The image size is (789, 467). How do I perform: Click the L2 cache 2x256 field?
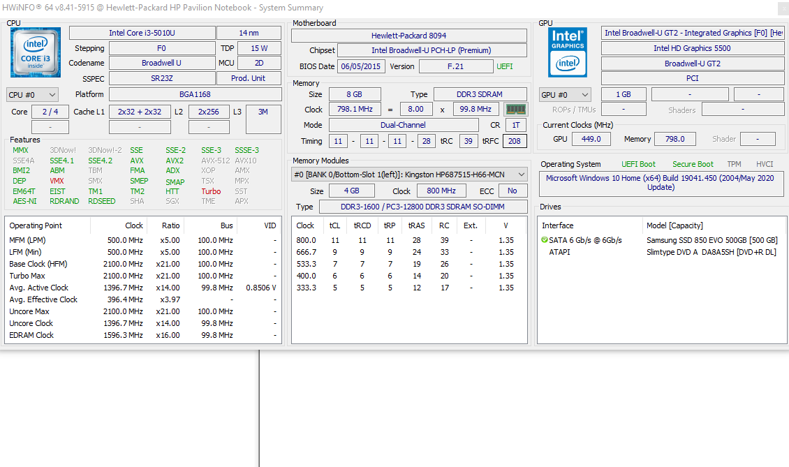click(209, 112)
